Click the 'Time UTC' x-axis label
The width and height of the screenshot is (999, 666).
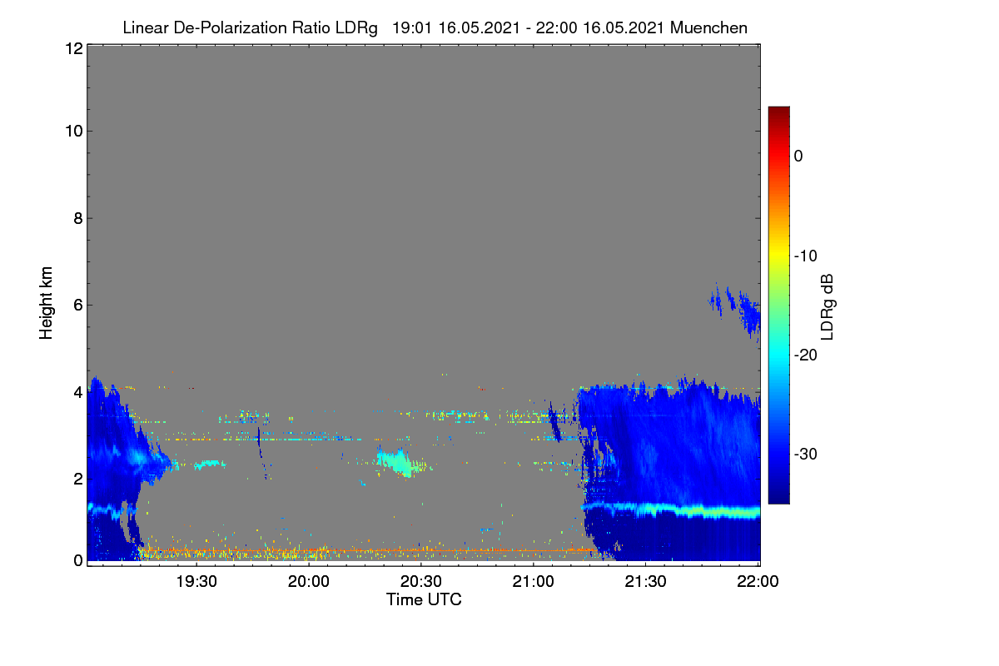coord(424,599)
